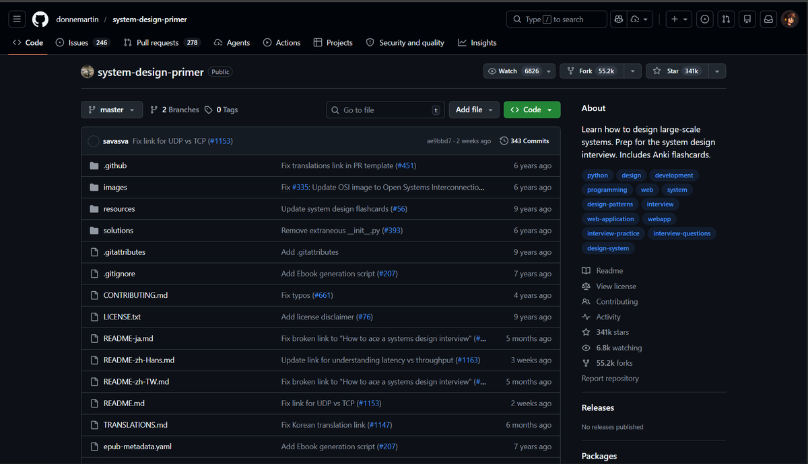Open the Star lists dropdown arrow
The width and height of the screenshot is (808, 464).
click(x=717, y=71)
